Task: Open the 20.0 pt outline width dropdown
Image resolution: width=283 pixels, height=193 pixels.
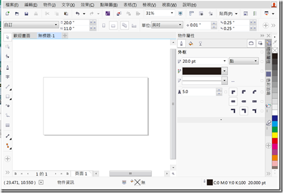Action: [225, 61]
